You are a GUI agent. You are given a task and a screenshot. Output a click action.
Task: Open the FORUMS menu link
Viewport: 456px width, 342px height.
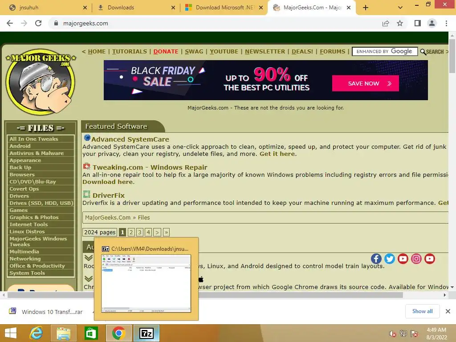pyautogui.click(x=332, y=52)
